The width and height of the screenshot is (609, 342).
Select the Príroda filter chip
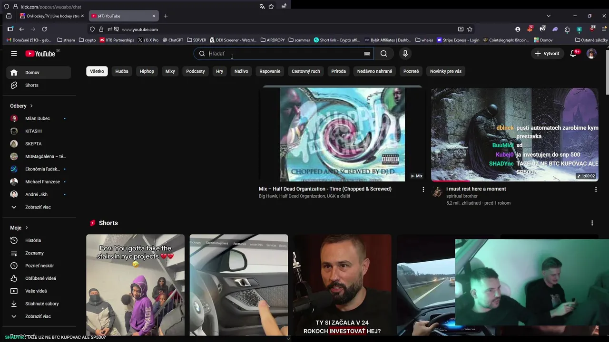click(x=338, y=71)
